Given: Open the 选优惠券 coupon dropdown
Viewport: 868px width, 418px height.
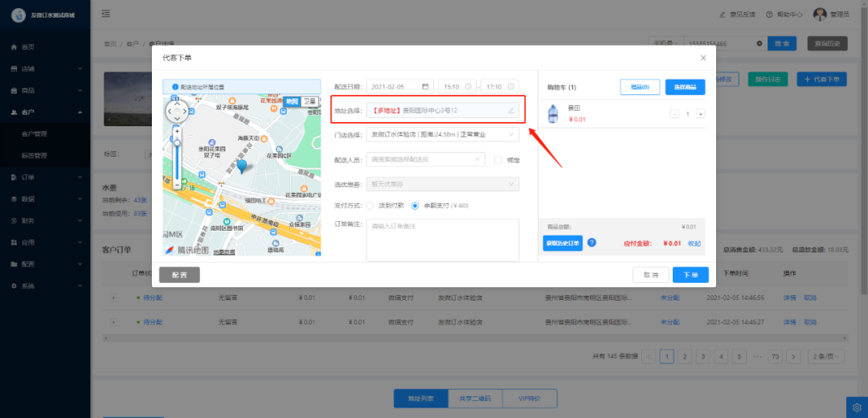Looking at the screenshot, I should [442, 184].
